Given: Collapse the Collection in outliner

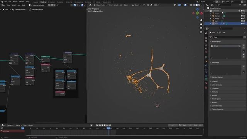Looking at the screenshot, I should coord(208,11).
